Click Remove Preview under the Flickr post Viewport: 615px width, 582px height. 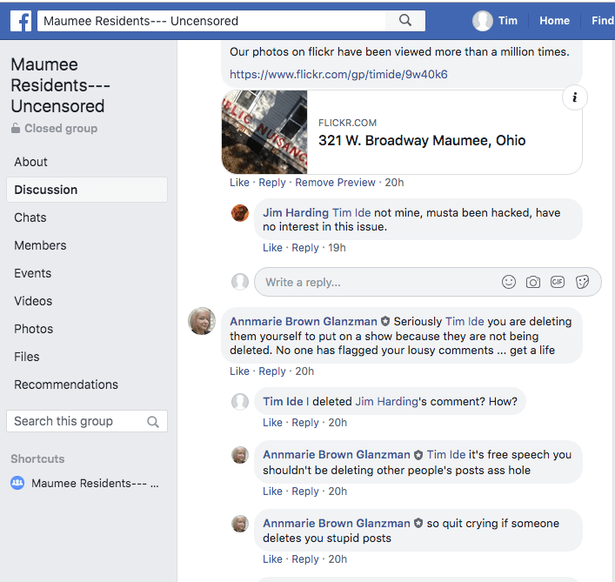click(x=335, y=183)
